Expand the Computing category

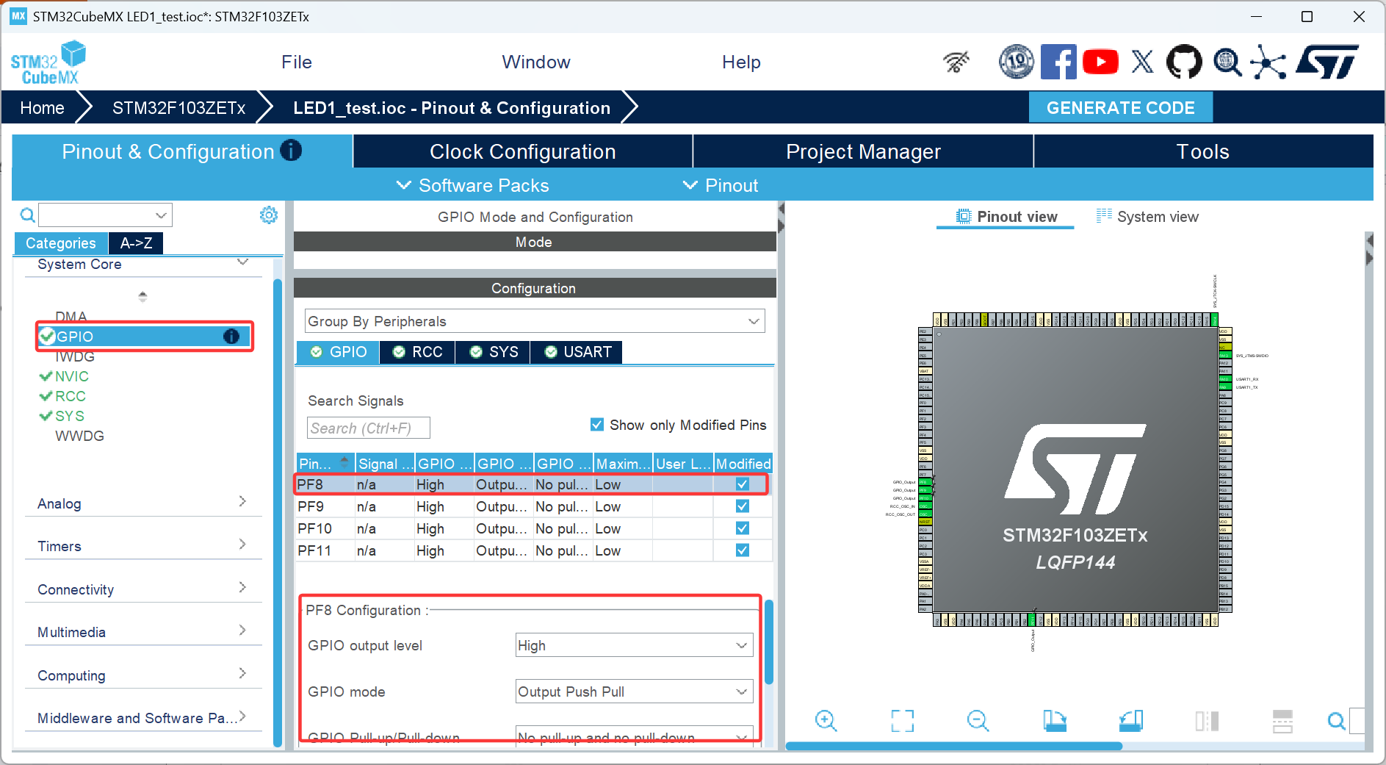click(x=143, y=675)
